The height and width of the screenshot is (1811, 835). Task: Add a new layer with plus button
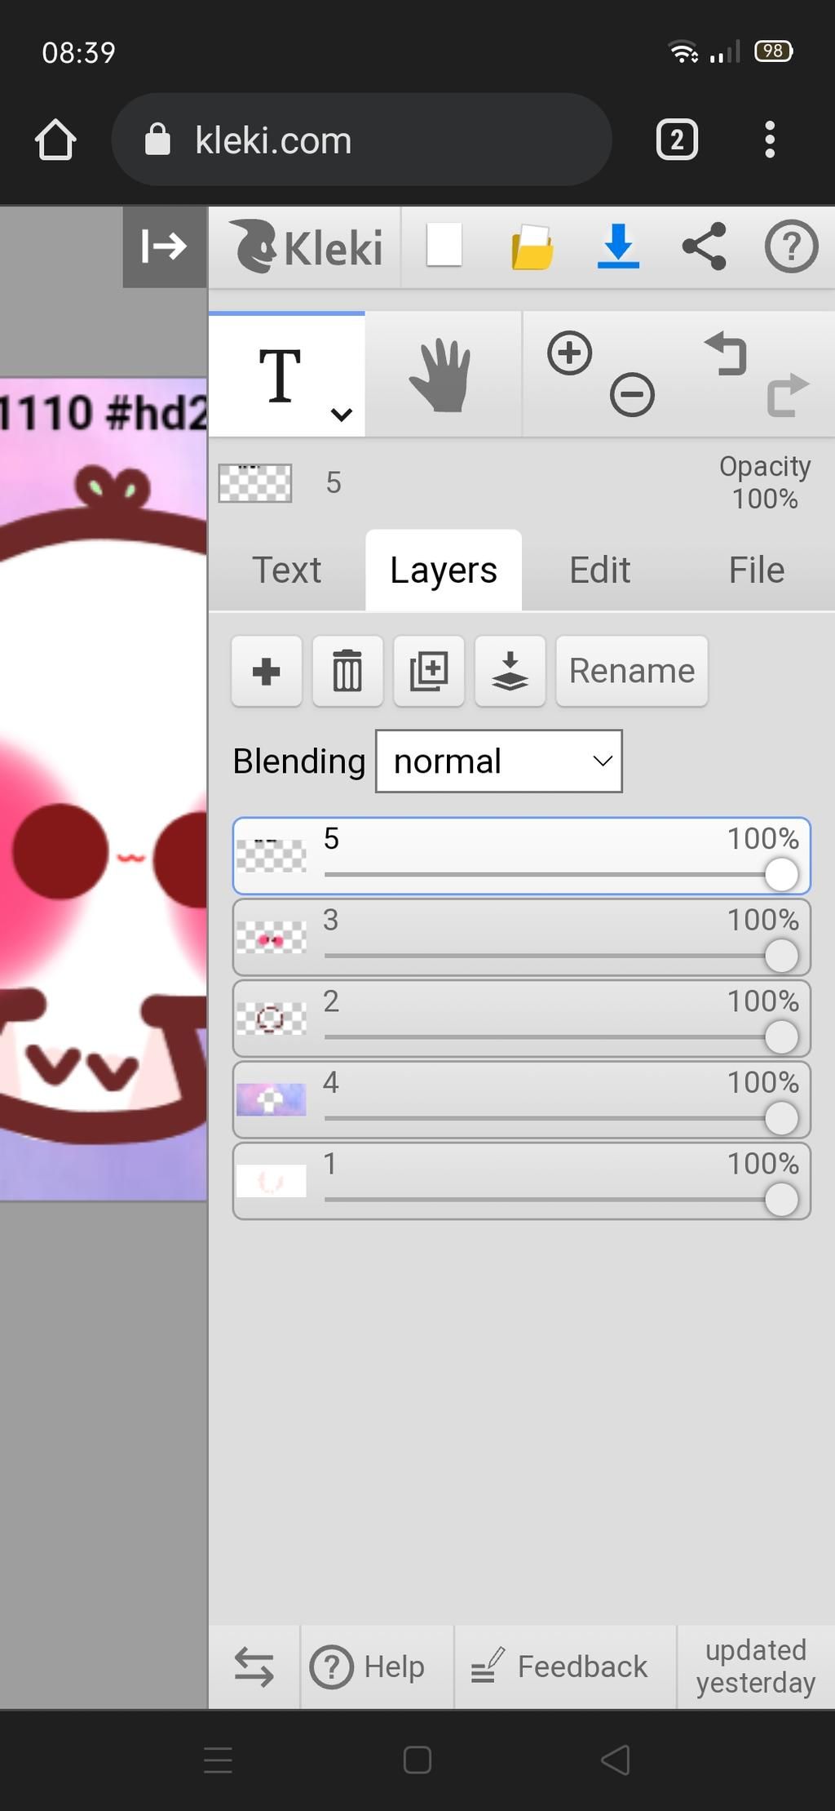coord(267,672)
